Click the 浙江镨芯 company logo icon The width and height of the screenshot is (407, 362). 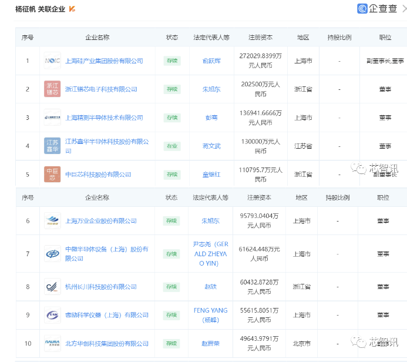click(52, 89)
